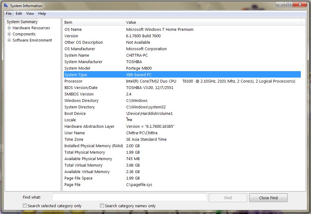Viewport: 311px width, 214px height.
Task: Select the OS Manufacturer row
Action: click(182, 49)
